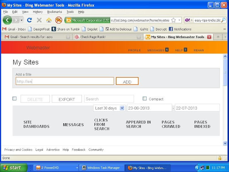Click the page scrollbar down arrow
The image size is (229, 172).
coord(225,143)
